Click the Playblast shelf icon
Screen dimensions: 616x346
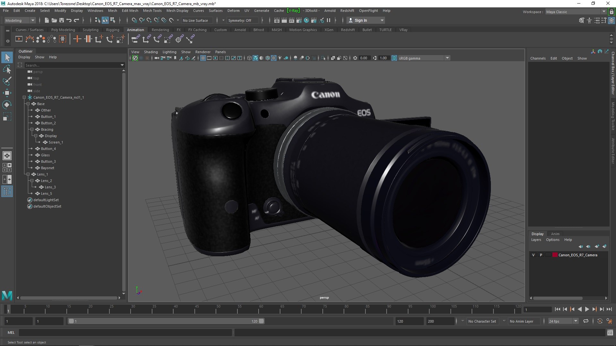pos(19,39)
